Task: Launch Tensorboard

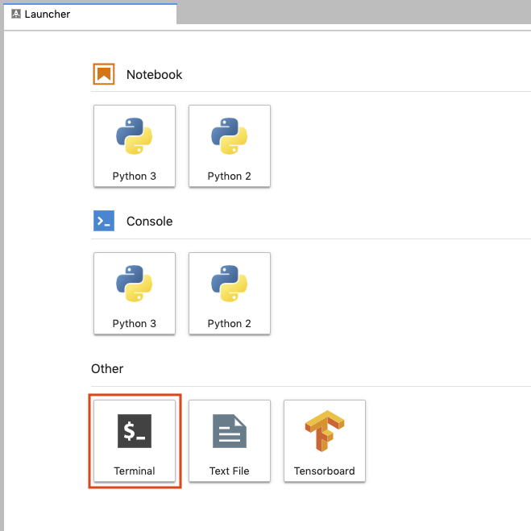Action: (325, 441)
